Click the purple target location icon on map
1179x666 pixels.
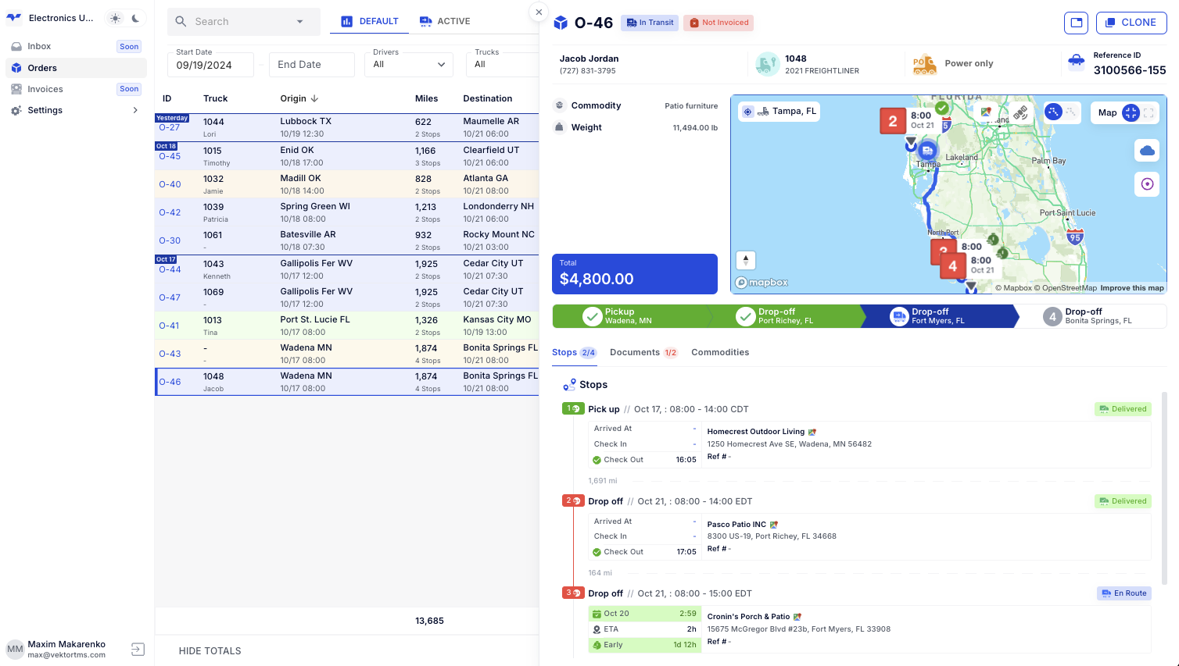coord(1146,184)
